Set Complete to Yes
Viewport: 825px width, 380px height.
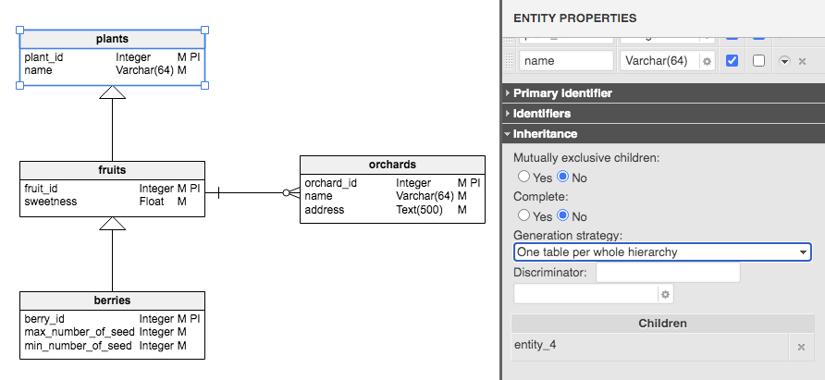[523, 216]
